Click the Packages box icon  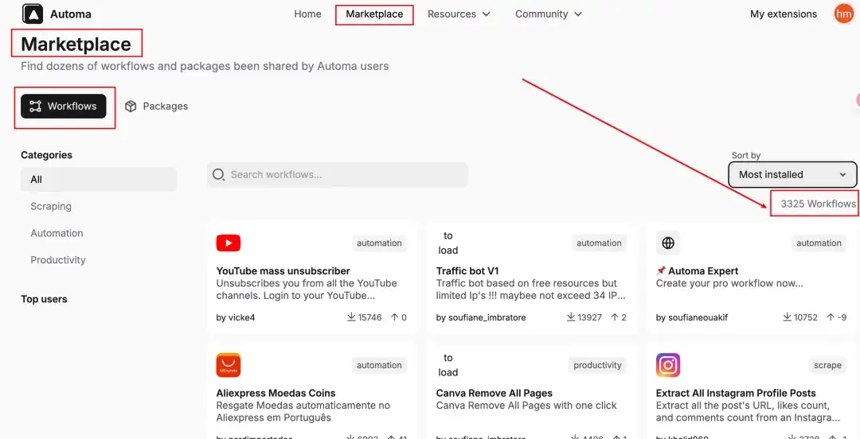pyautogui.click(x=131, y=107)
